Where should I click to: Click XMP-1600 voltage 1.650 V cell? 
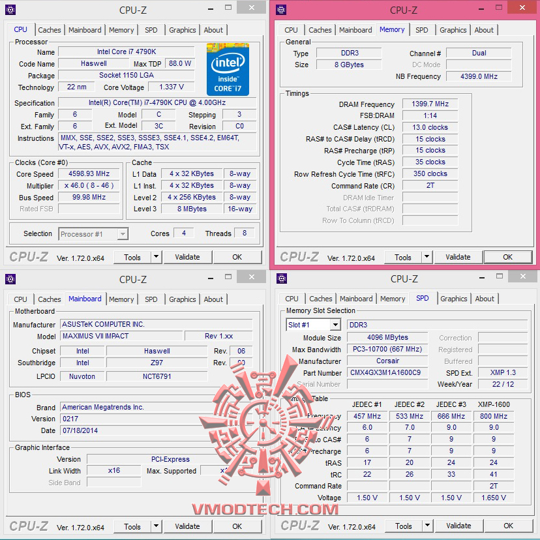point(494,498)
